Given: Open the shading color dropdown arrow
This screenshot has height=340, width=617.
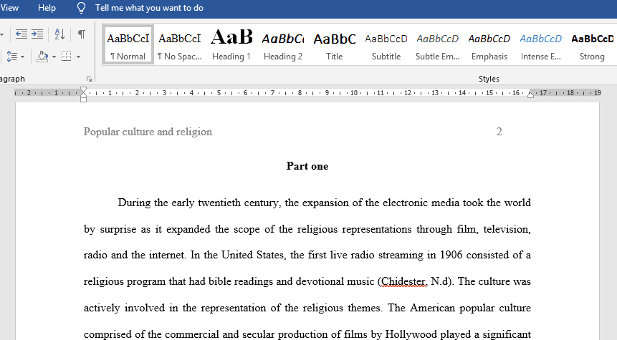Looking at the screenshot, I should tap(54, 57).
